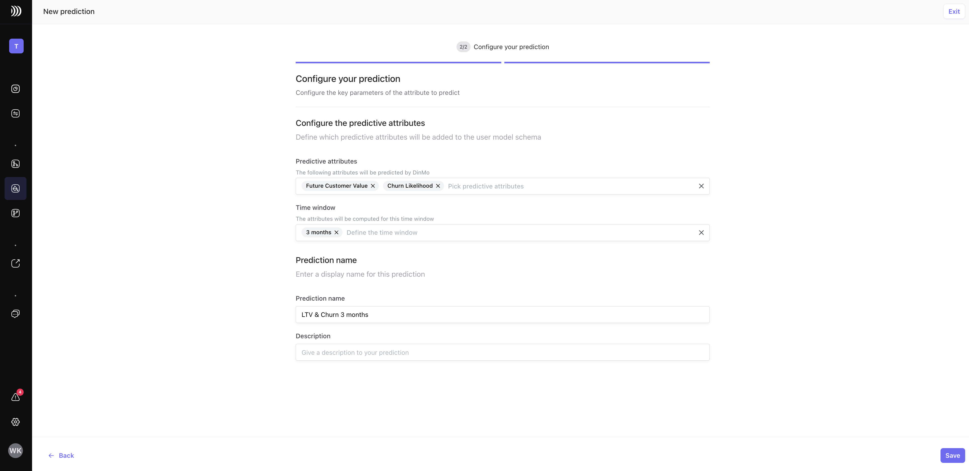Open the two-arrows sync icon in sidebar
The width and height of the screenshot is (969, 471).
[16, 113]
